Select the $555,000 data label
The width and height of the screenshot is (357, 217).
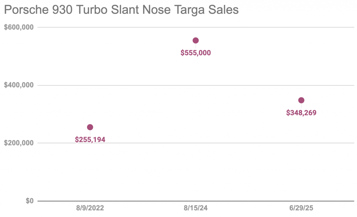point(196,53)
